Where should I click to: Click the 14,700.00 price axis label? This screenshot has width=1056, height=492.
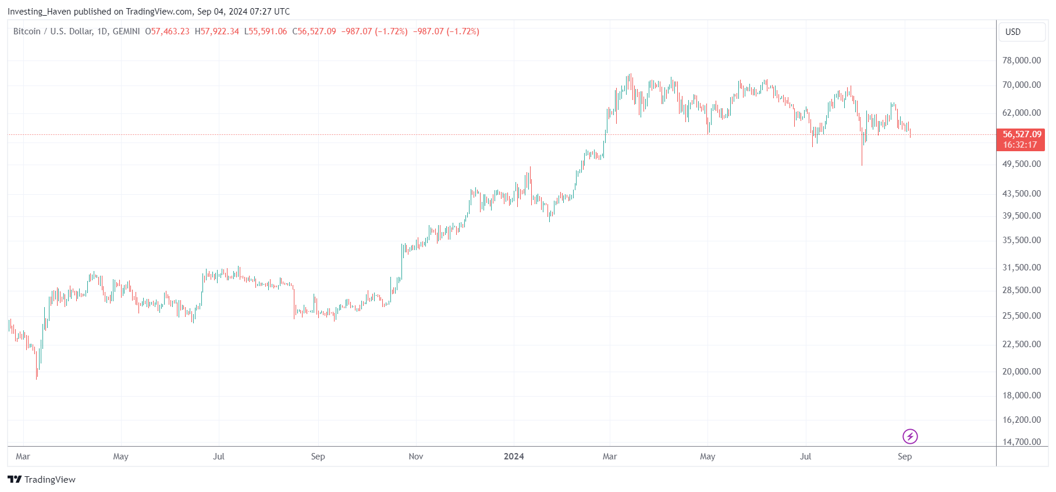pos(1022,442)
